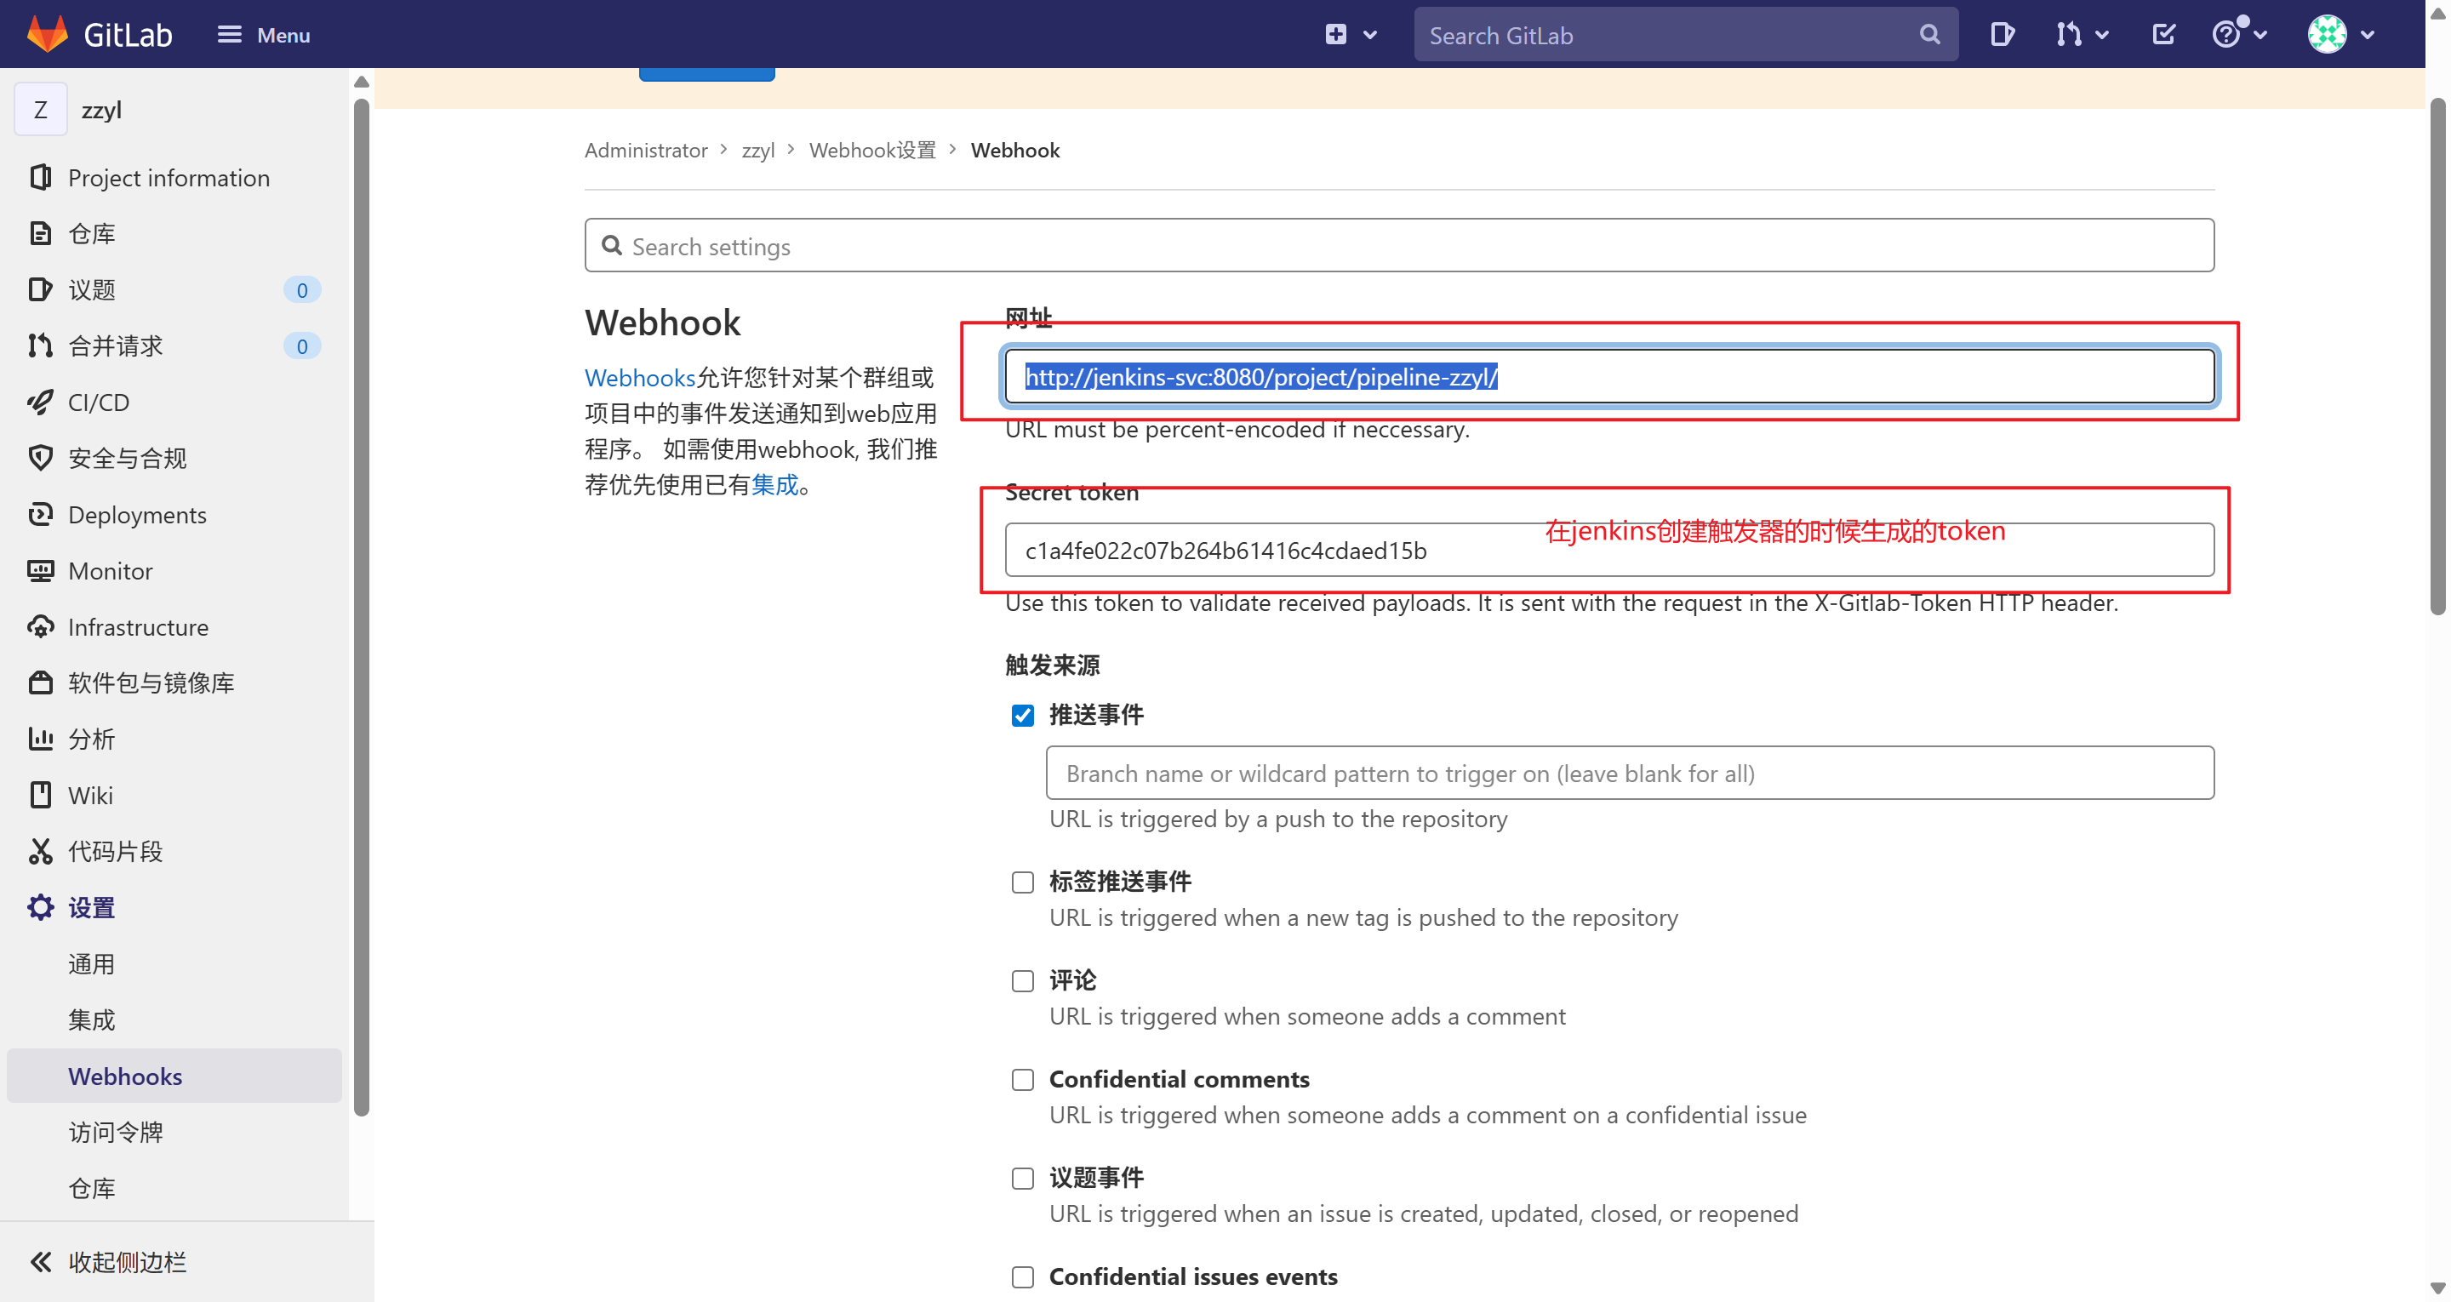Open the Issues icon in top navbar
Screen dimensions: 2451x1302
click(2002, 34)
